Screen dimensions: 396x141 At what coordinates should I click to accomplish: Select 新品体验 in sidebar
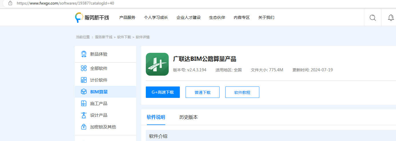(x=106, y=54)
